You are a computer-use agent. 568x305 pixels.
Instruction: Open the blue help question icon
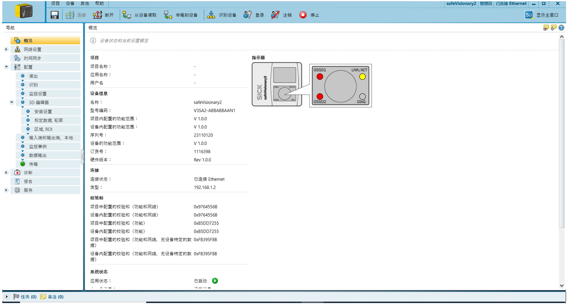point(561,27)
